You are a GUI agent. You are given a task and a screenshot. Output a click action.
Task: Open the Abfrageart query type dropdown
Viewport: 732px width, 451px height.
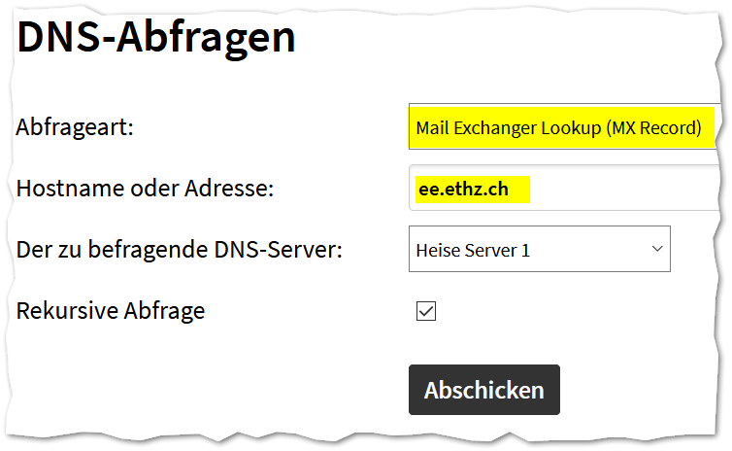point(563,126)
